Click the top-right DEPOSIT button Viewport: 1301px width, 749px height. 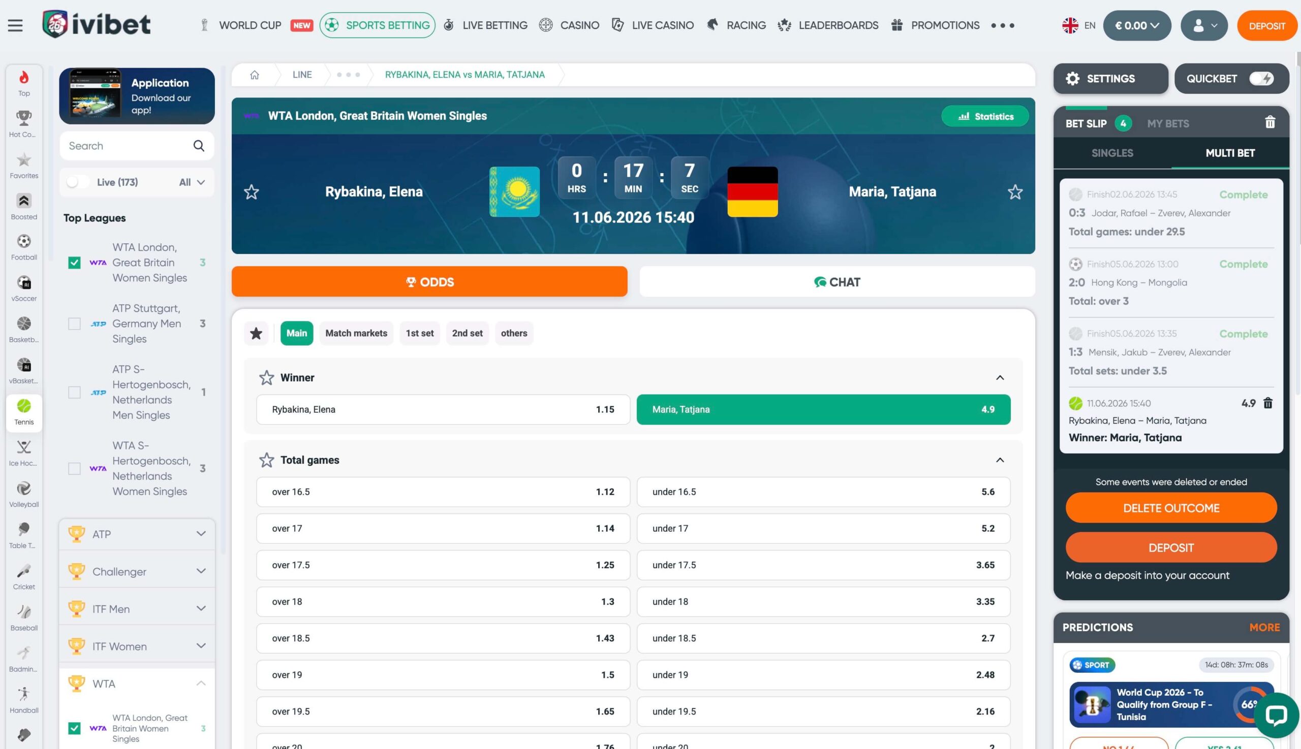click(1266, 26)
